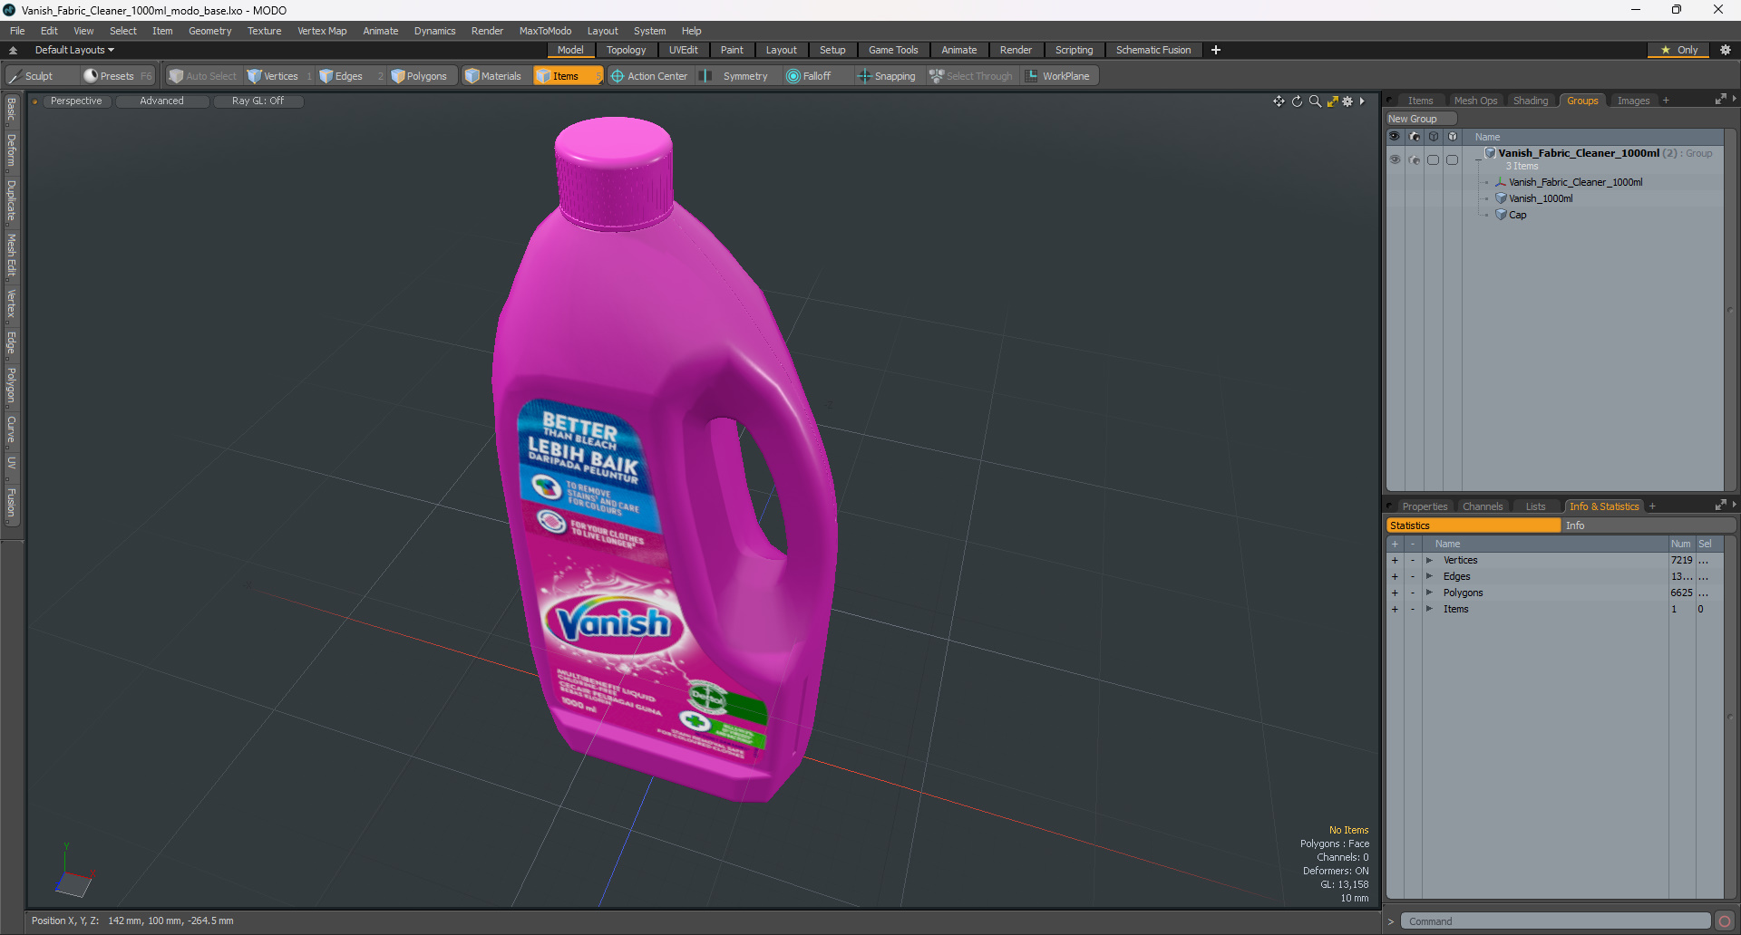Switch to the Schematic Fusion tab
The height and width of the screenshot is (935, 1741).
[x=1153, y=50]
